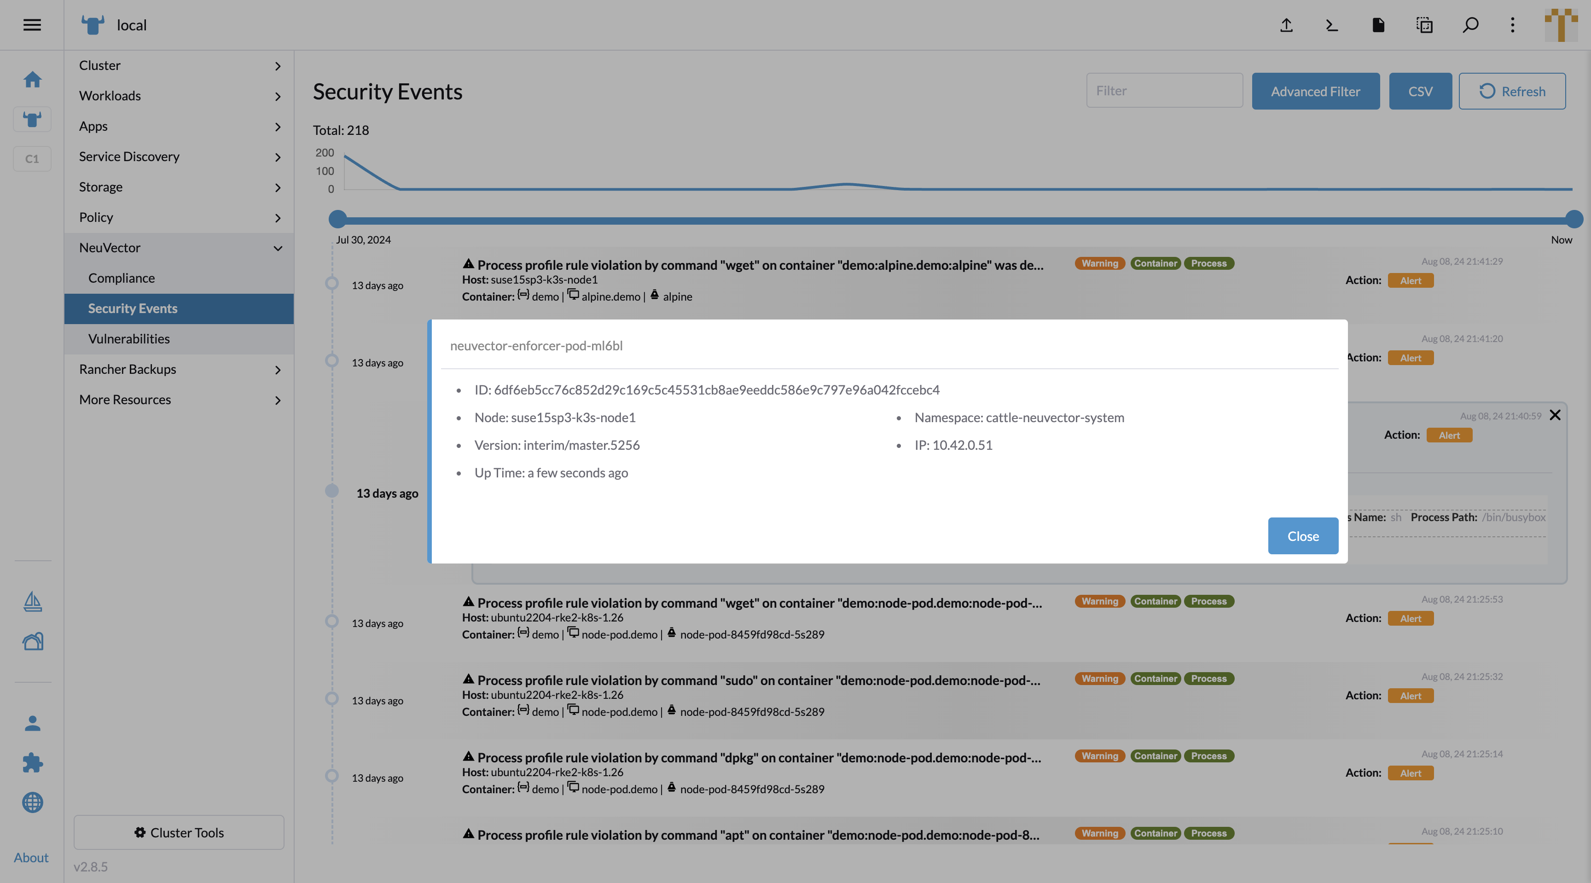Image resolution: width=1591 pixels, height=883 pixels.
Task: Collapse the NeuVector section
Action: coord(278,248)
